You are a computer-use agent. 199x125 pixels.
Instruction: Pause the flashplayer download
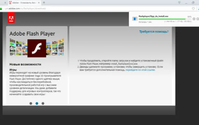(x=194, y=19)
